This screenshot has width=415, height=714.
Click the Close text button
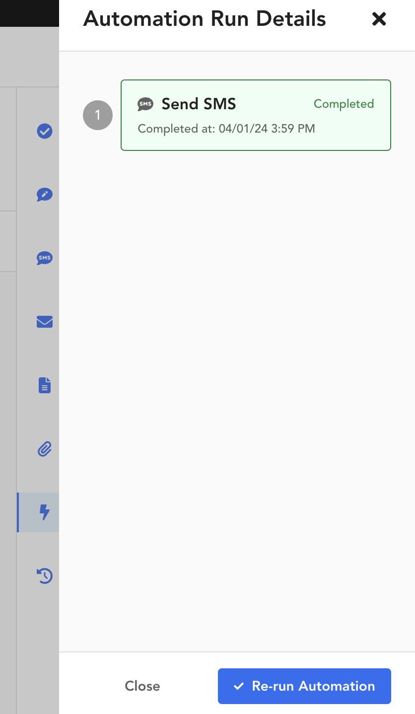142,686
